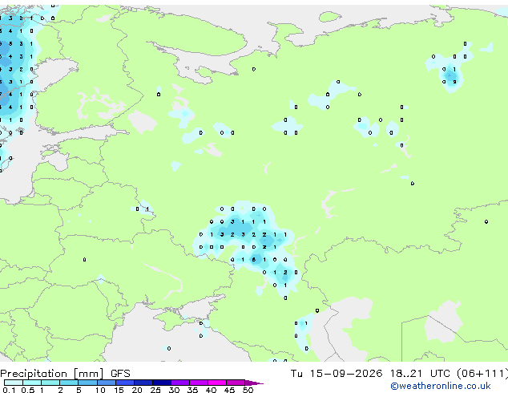Click the dark navy 25 mm legend swatch
508x393 pixels.
click(162, 383)
